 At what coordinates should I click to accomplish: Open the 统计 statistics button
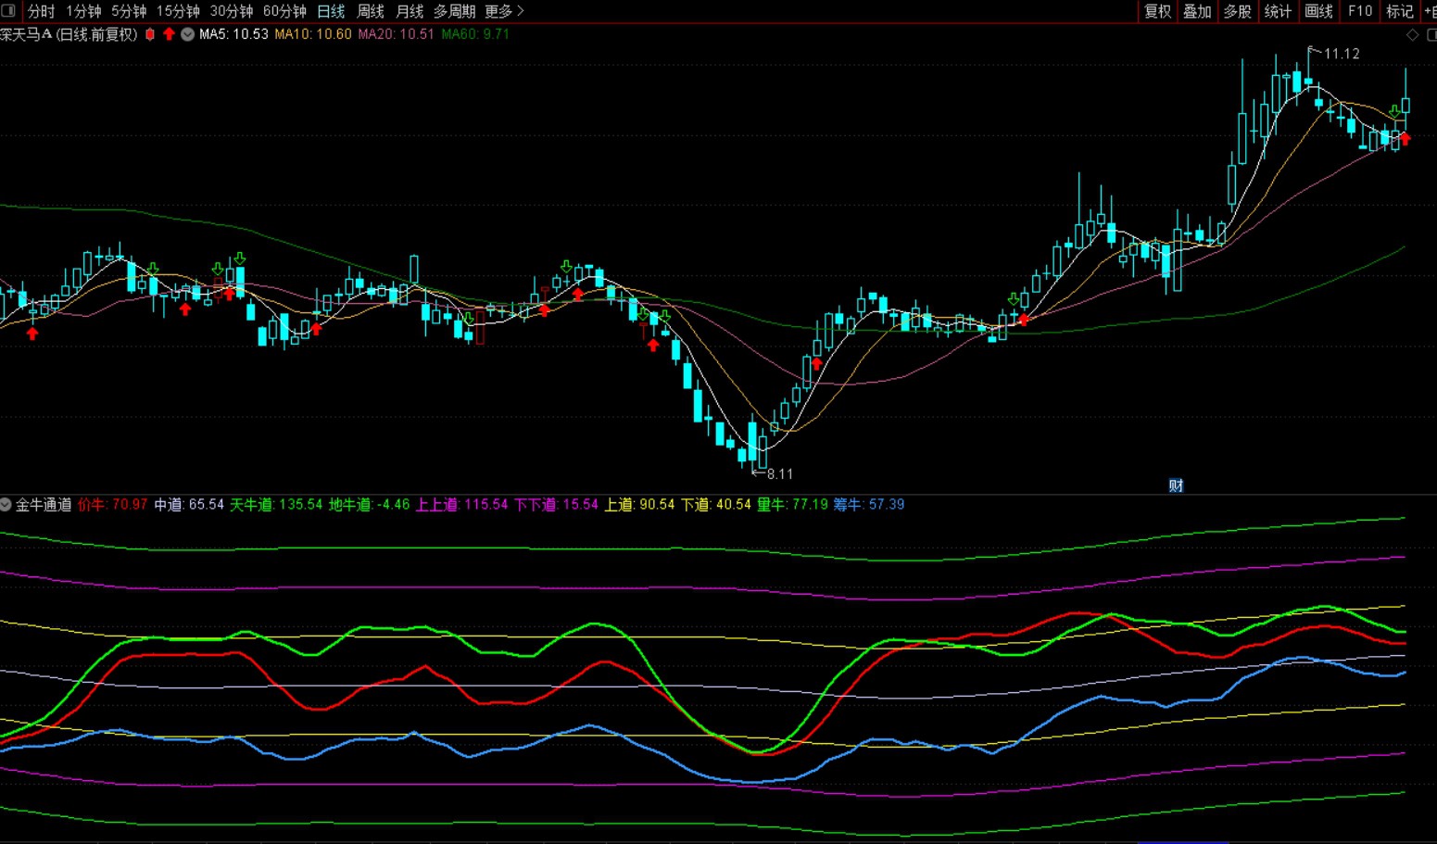pyautogui.click(x=1278, y=11)
